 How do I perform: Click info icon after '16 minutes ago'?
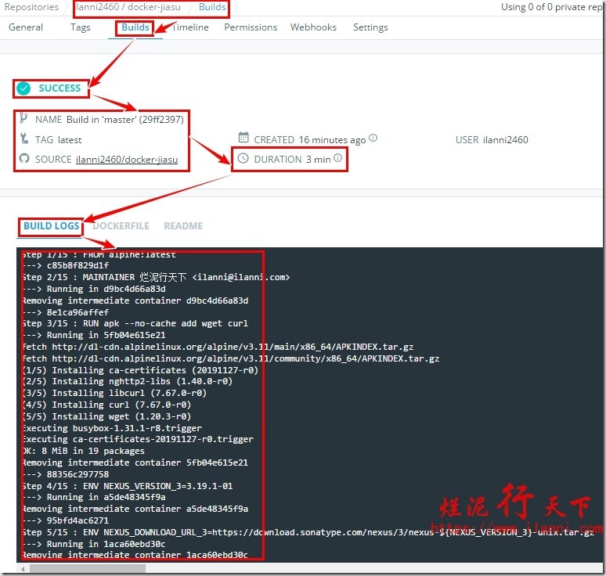point(373,139)
